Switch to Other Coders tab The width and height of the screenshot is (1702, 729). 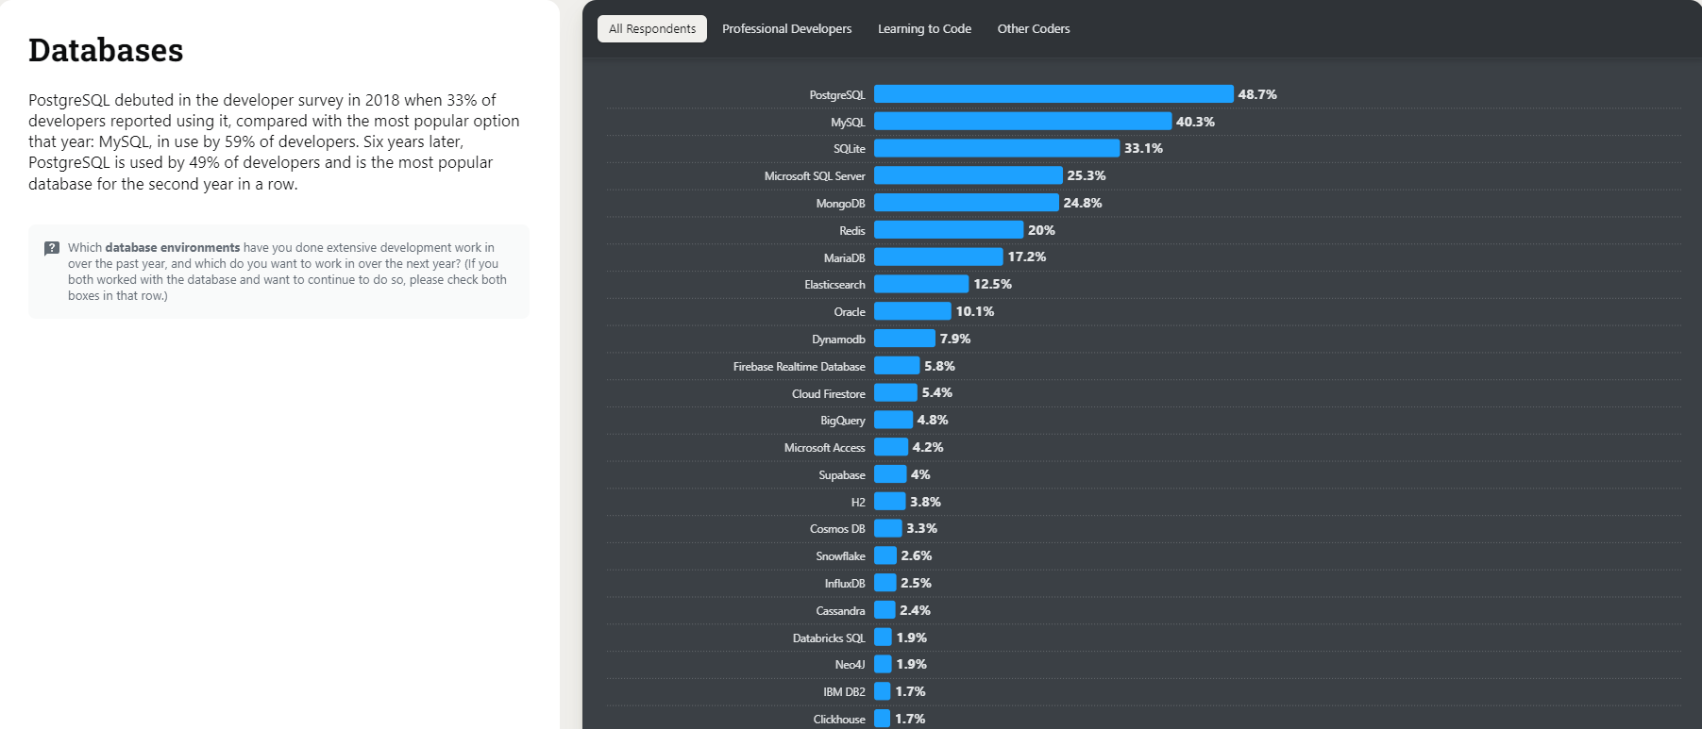coord(1033,29)
